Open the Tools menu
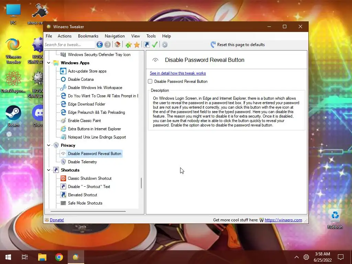 [151, 36]
